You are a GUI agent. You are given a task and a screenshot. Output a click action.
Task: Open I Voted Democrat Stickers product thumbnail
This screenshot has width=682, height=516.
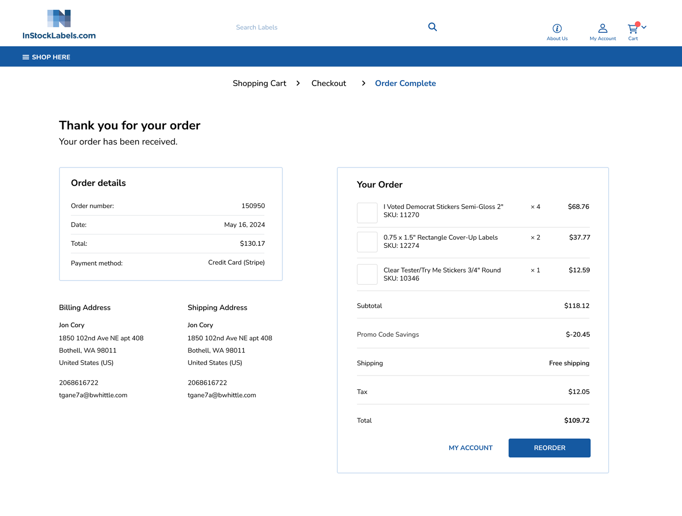(x=367, y=213)
